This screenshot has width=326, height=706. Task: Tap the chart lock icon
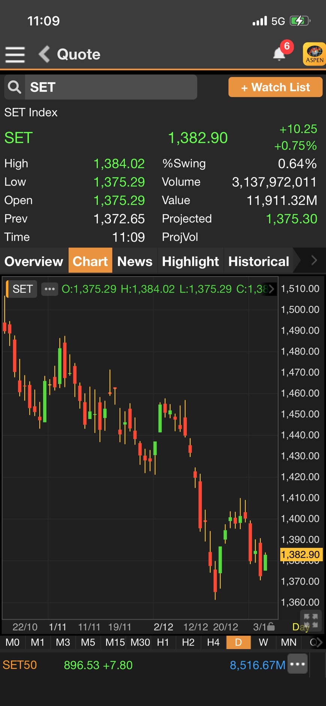coord(271,627)
